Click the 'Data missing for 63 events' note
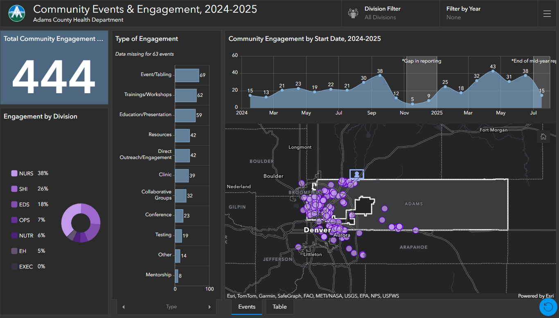 coord(144,54)
